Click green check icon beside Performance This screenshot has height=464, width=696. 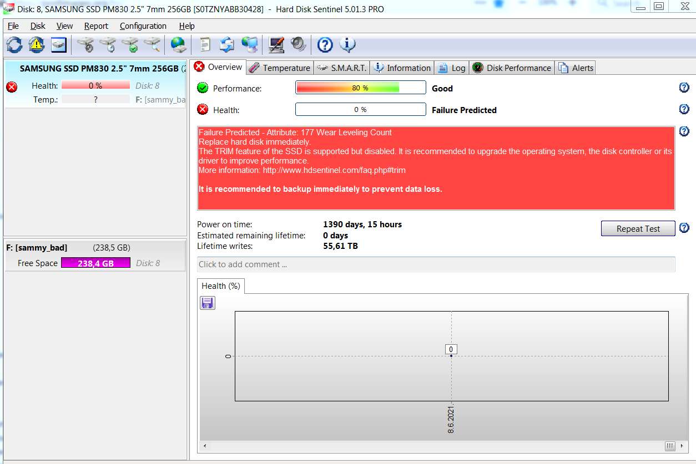(203, 88)
